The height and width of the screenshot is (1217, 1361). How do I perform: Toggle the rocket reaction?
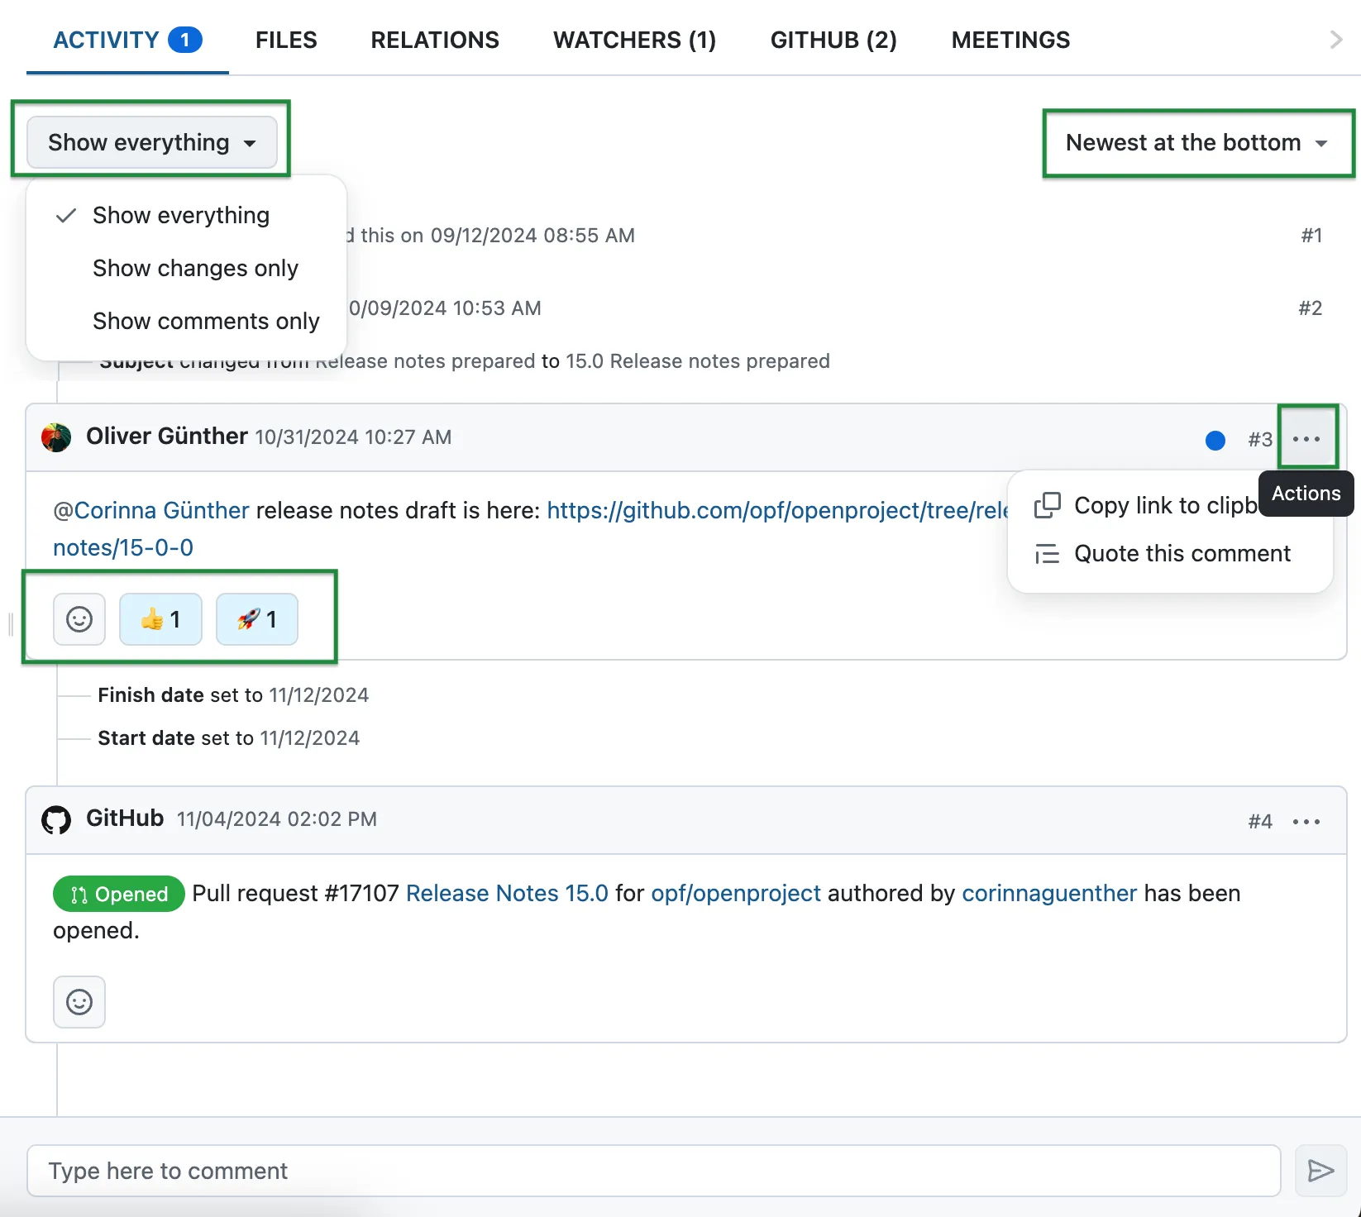[x=256, y=618]
